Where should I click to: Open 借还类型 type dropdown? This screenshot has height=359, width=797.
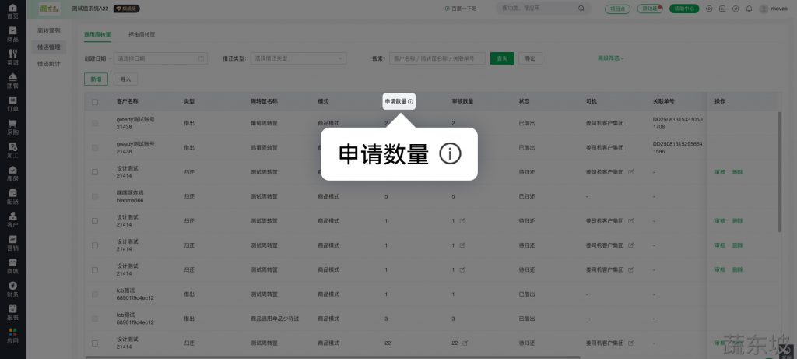coord(297,58)
